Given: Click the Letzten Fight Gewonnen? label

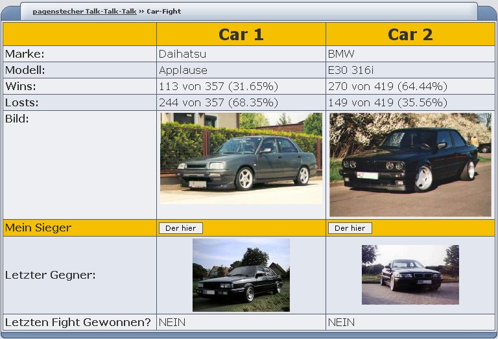Looking at the screenshot, I should tap(78, 322).
